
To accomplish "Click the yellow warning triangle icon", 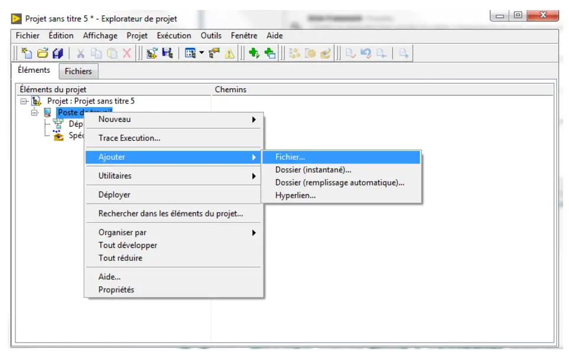I will pos(229,53).
